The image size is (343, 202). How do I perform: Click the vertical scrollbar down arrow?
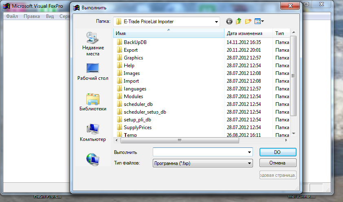pyautogui.click(x=294, y=133)
